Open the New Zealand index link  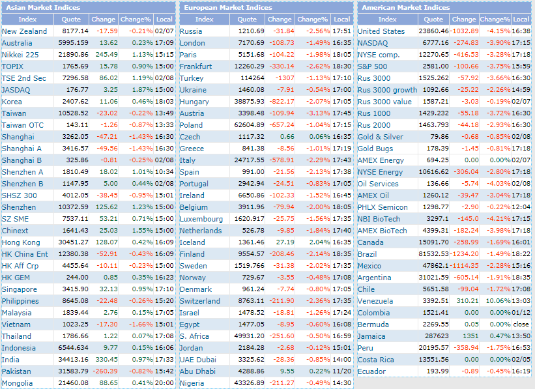pos(24,31)
